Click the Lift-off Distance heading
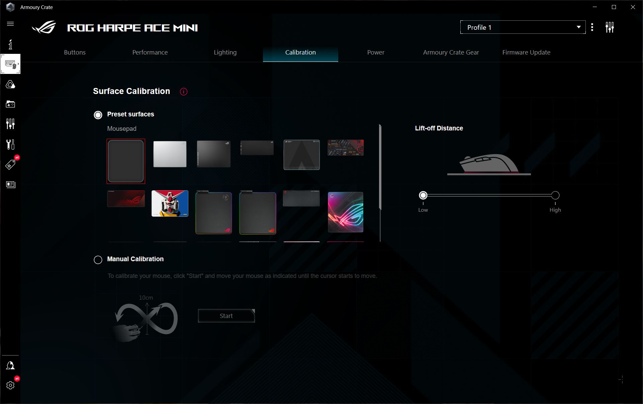643x404 pixels. [439, 128]
